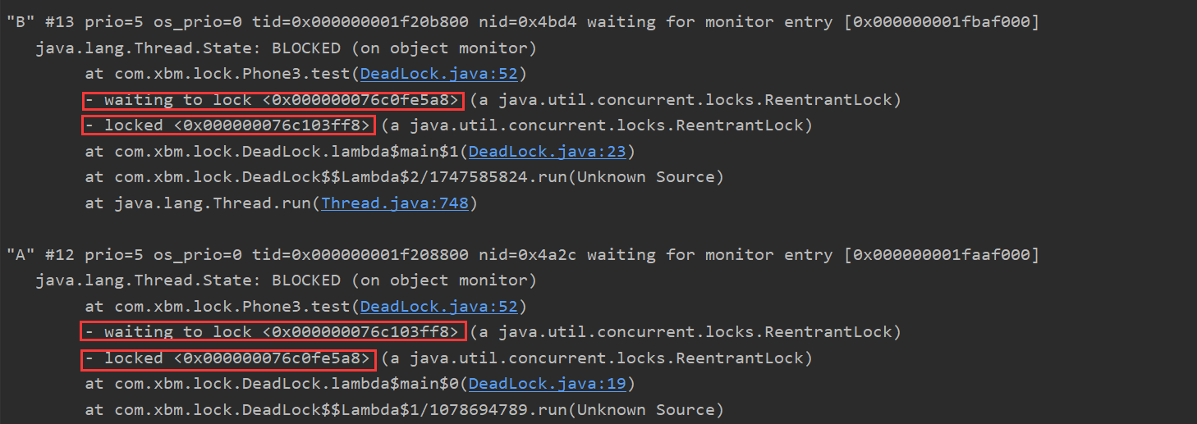The image size is (1197, 424).
Task: Click thread B's BLOCKED state line
Action: 286,48
